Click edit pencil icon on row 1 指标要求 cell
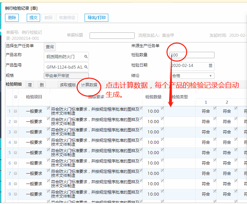Screen dimensions: 247x204 coord(141,108)
